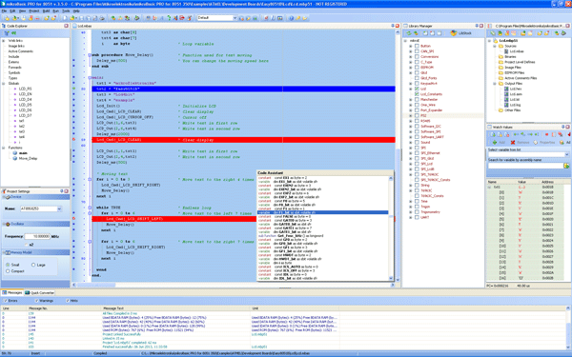Open Select variable from list dropdown
The width and height of the screenshot is (572, 357).
tap(566, 154)
